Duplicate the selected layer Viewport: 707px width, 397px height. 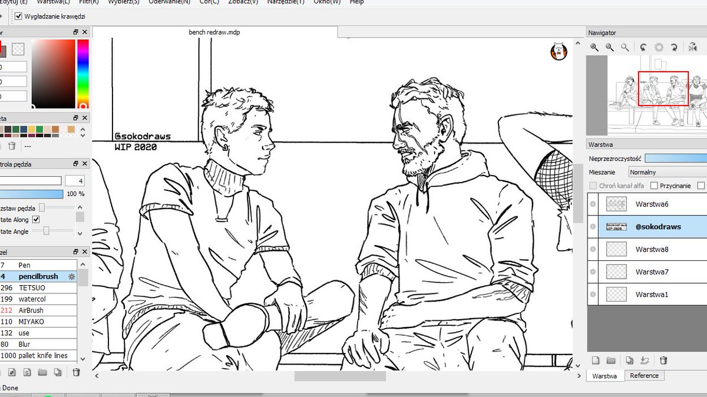click(x=629, y=360)
